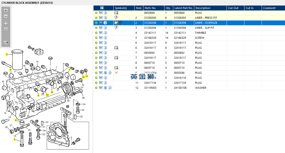Open info for SCREW 32166329
The height and width of the screenshot is (153, 285).
pyautogui.click(x=105, y=38)
